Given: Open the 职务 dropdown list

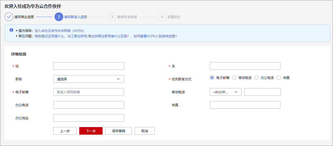Looking at the screenshot, I should pos(88,79).
